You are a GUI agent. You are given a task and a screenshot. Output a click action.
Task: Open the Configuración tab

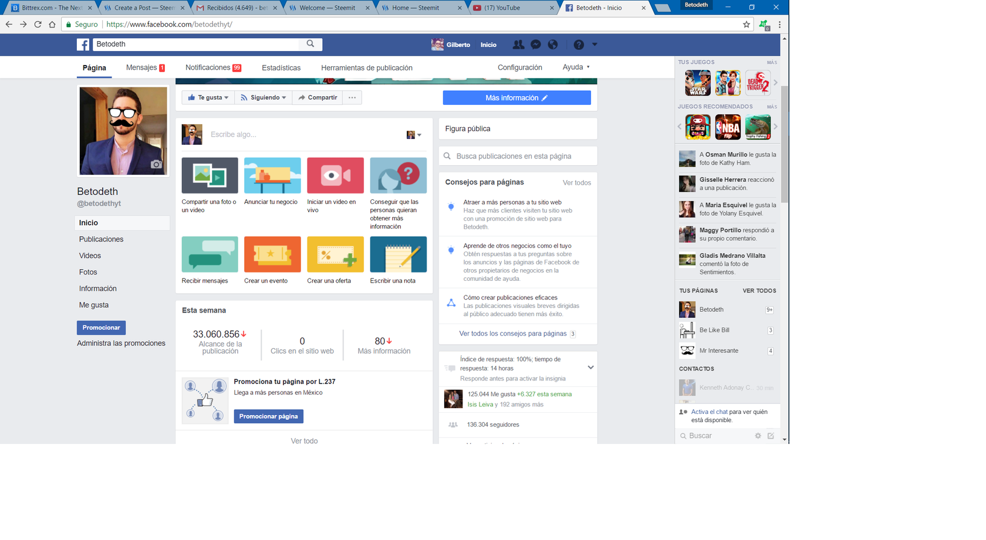pyautogui.click(x=520, y=67)
